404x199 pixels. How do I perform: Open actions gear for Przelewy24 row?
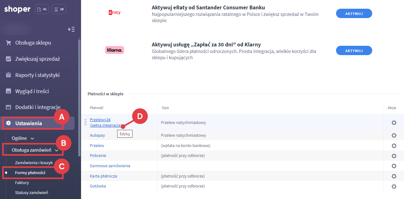394,123
